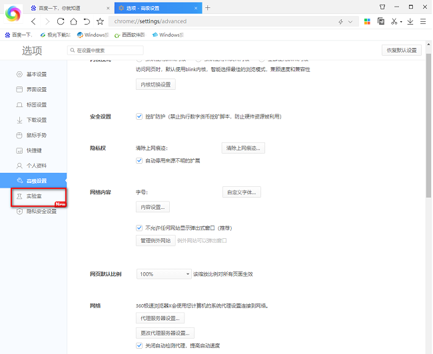This screenshot has width=433, height=354.
Task: Toggle 自动停用来源不明的扩展 checkbox
Action: (x=139, y=160)
